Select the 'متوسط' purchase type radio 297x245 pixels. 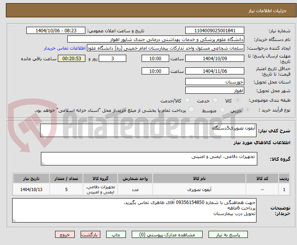pos(222,110)
